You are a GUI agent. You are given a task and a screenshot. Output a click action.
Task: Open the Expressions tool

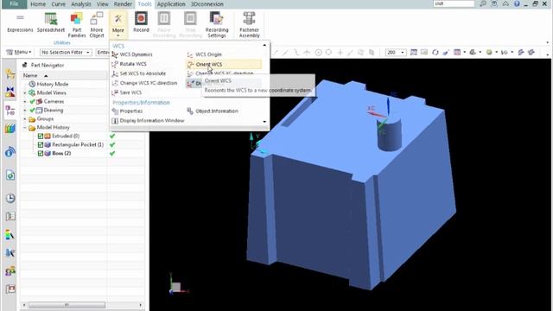pyautogui.click(x=20, y=23)
